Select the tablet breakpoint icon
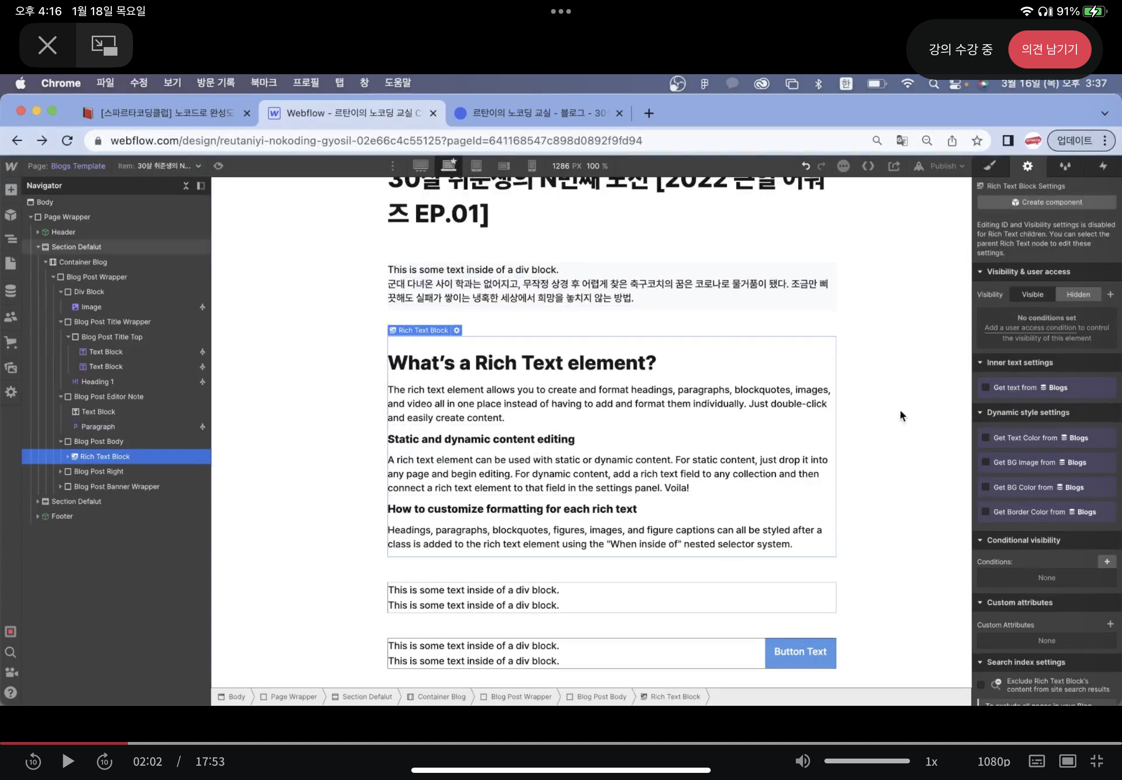 (x=476, y=166)
